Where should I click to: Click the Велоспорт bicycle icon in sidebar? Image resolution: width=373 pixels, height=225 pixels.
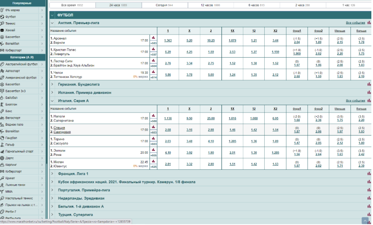2,118
